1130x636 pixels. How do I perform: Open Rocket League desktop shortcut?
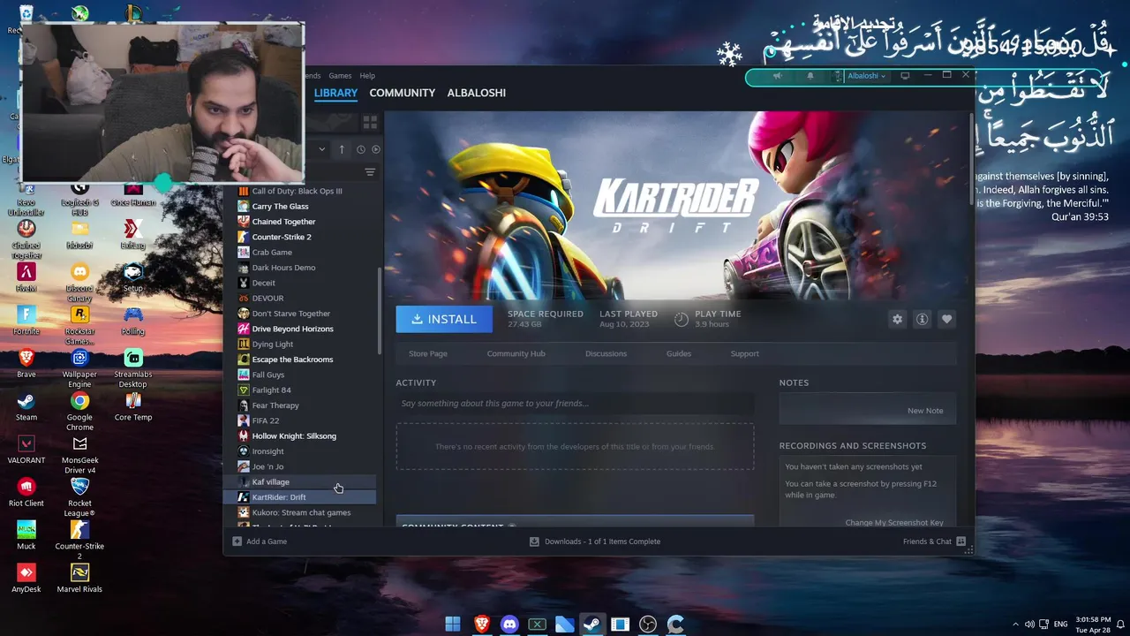(79, 496)
